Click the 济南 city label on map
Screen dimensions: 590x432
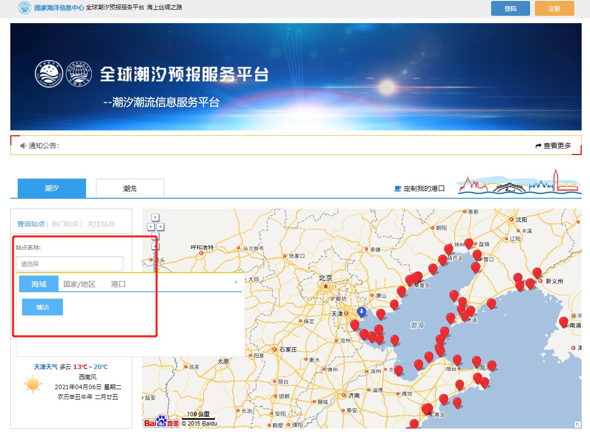[354, 395]
